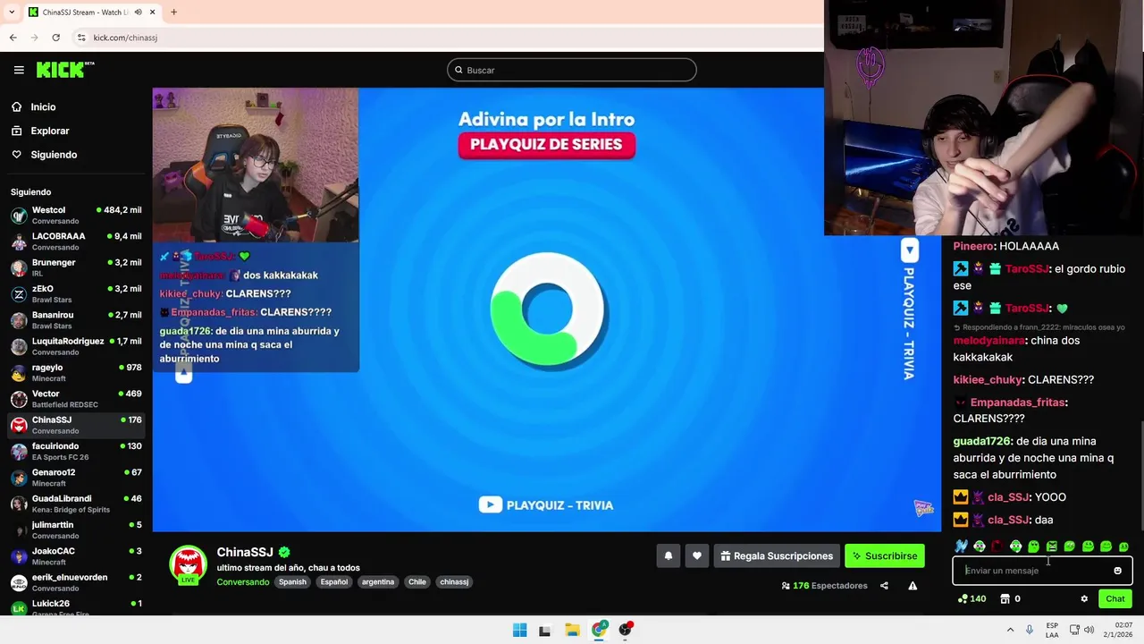Open a new browser tab
Viewport: 1144px width, 644px height.
[x=173, y=13]
